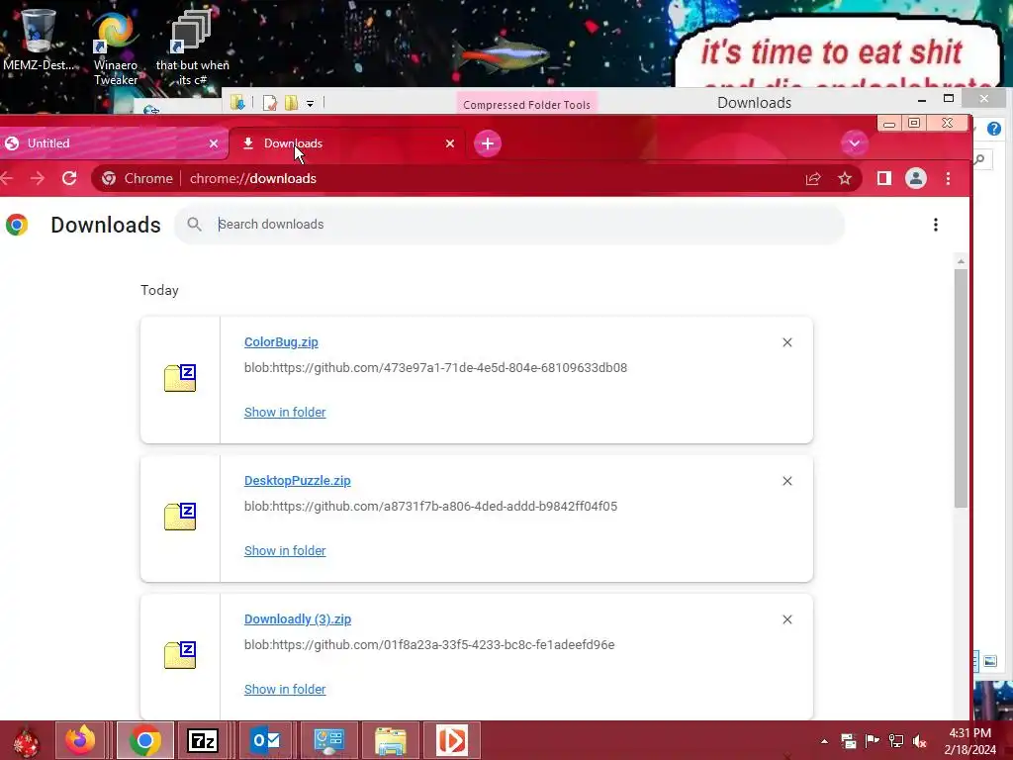Close the Downloads Chrome tab
The width and height of the screenshot is (1013, 760).
coord(450,143)
